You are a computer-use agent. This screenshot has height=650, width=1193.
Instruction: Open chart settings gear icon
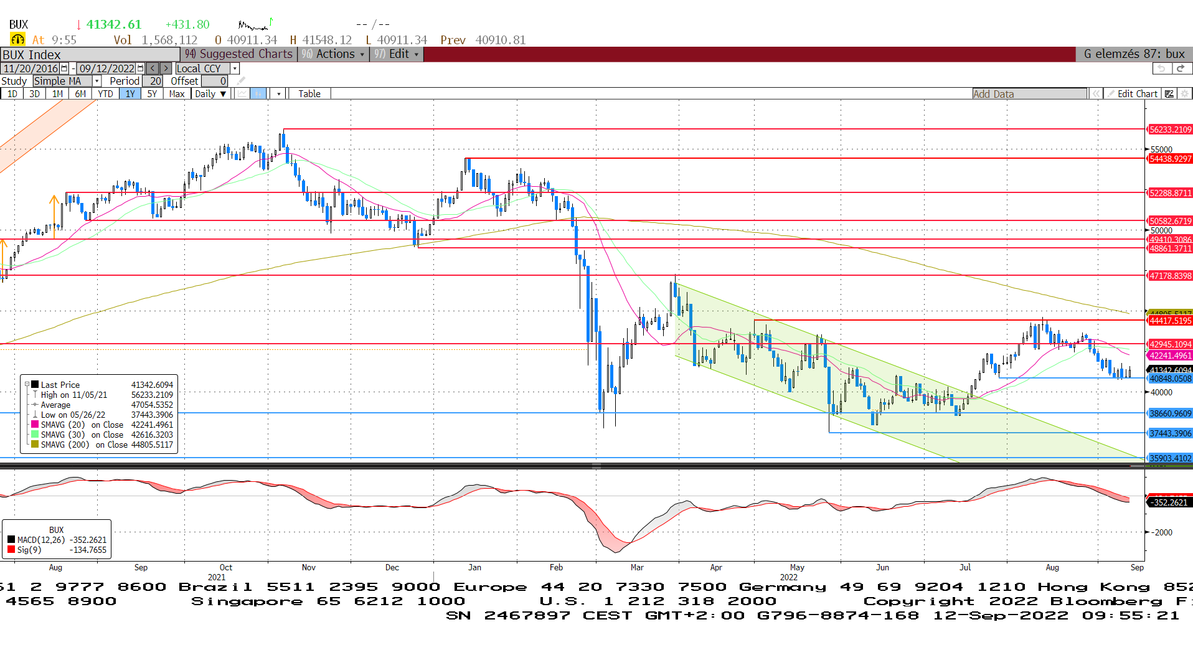1184,93
